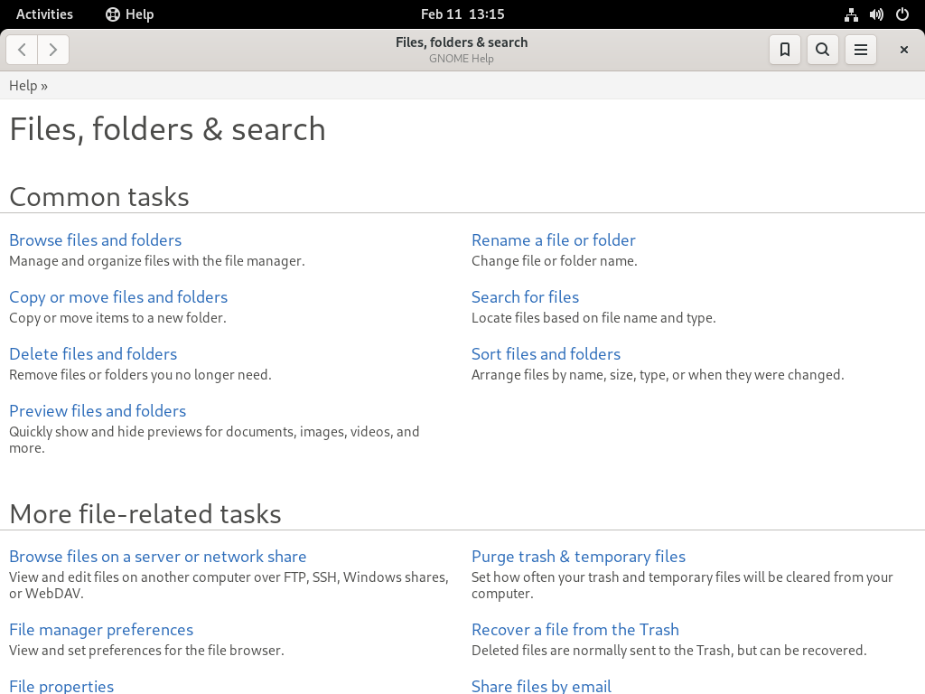Click 'View and set preferences for the file browser.'

146,651
